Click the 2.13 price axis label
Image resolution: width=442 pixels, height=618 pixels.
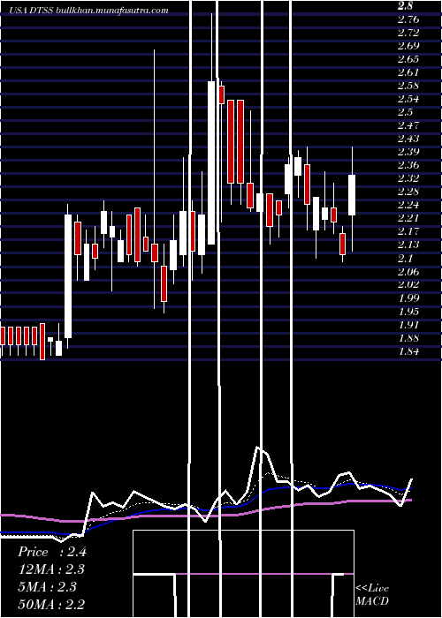(408, 245)
